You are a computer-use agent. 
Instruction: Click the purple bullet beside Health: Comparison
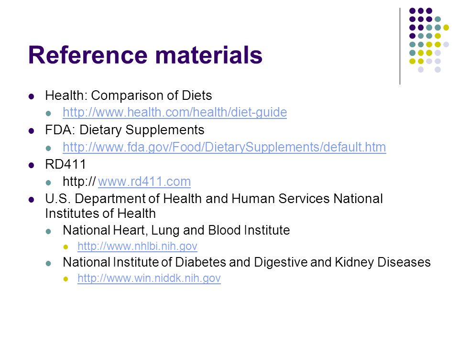pyautogui.click(x=32, y=96)
